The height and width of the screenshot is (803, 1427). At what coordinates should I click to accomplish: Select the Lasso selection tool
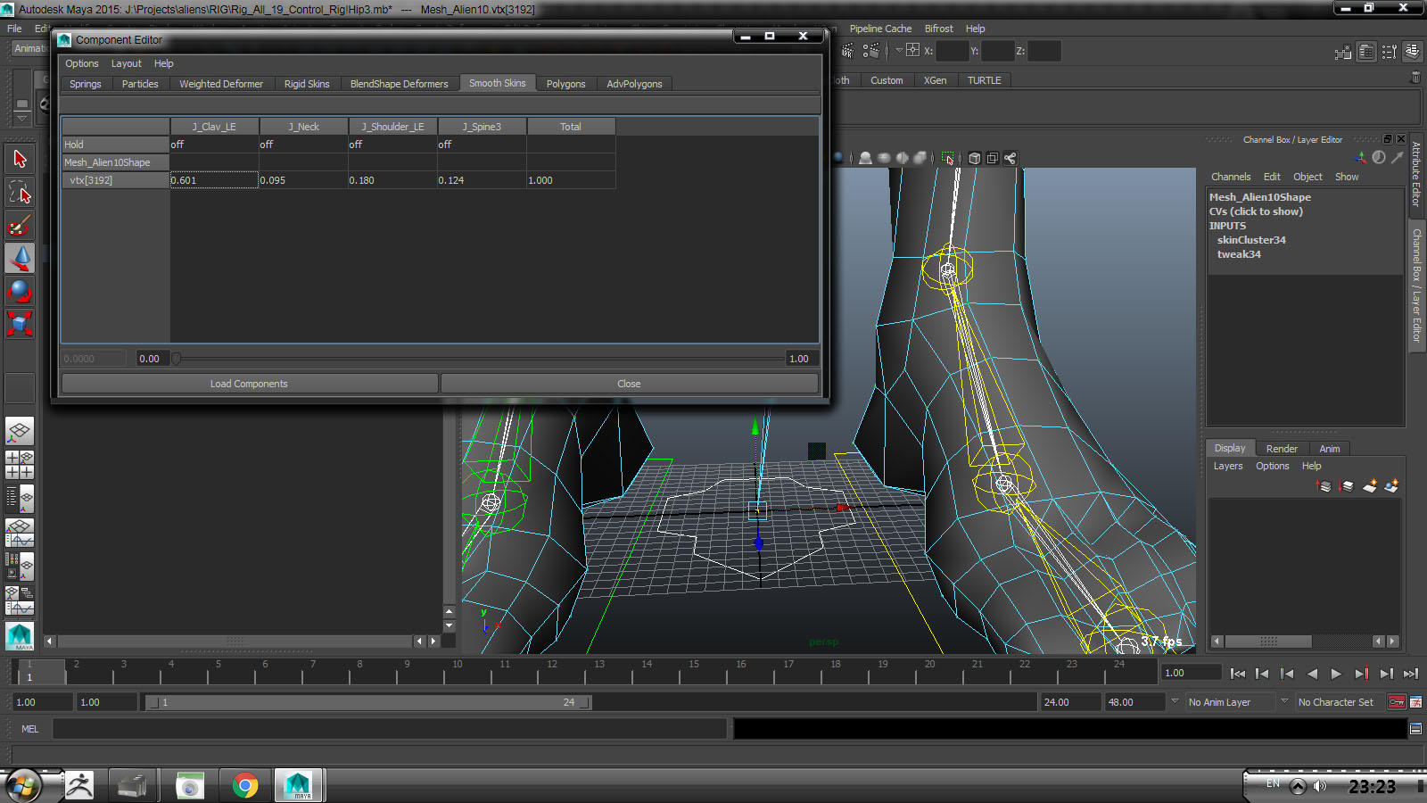(20, 192)
